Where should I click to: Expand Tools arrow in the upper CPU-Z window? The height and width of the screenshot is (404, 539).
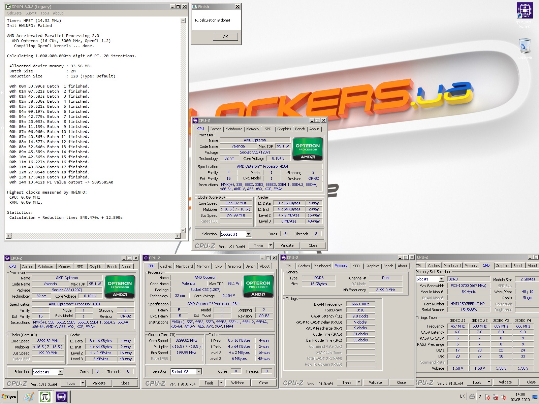271,245
